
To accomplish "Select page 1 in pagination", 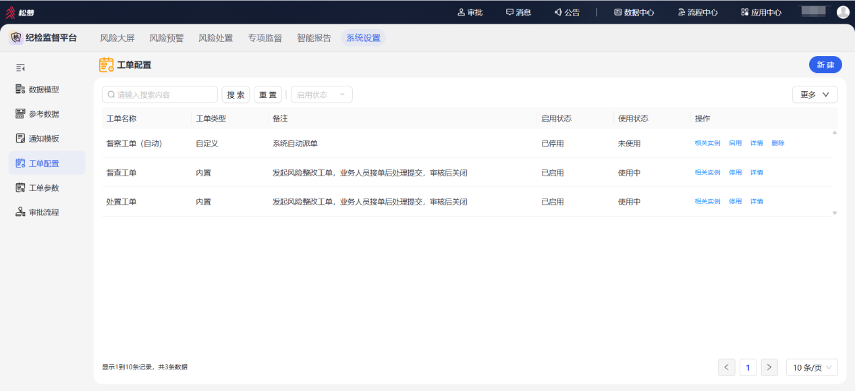I will click(x=748, y=367).
